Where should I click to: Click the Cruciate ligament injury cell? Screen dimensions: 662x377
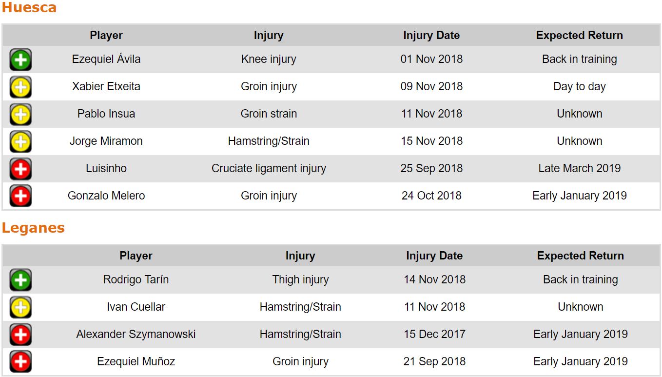269,169
